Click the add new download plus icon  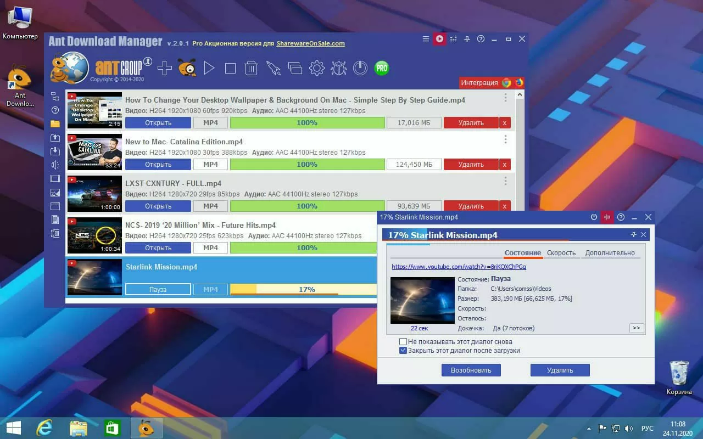click(x=164, y=68)
